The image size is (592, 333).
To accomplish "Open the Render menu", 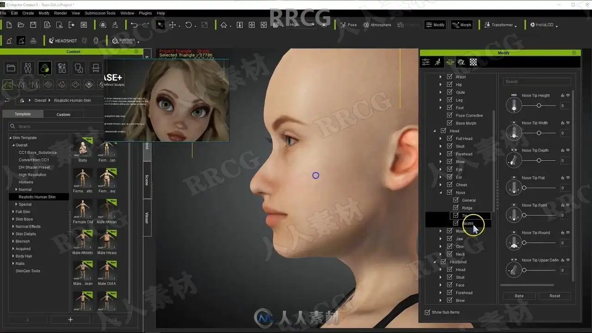I will [x=61, y=13].
